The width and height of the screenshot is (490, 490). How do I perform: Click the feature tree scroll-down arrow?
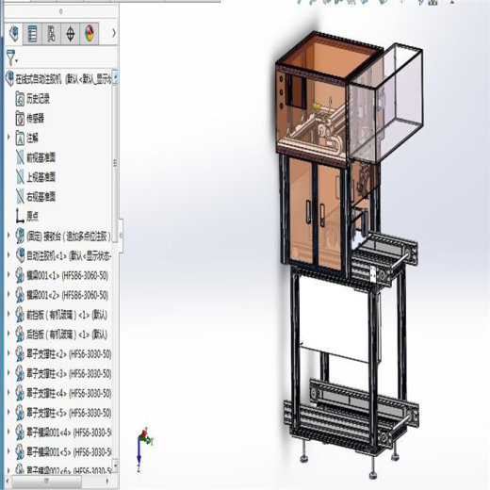click(x=115, y=465)
